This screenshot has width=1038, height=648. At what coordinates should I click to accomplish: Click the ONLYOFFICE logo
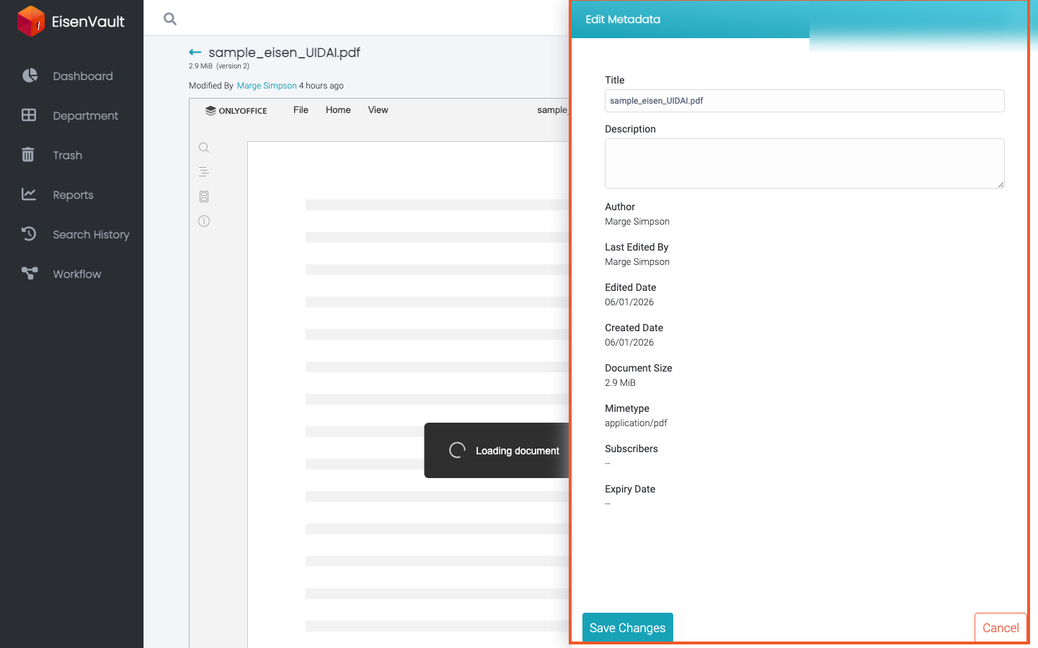click(x=236, y=111)
